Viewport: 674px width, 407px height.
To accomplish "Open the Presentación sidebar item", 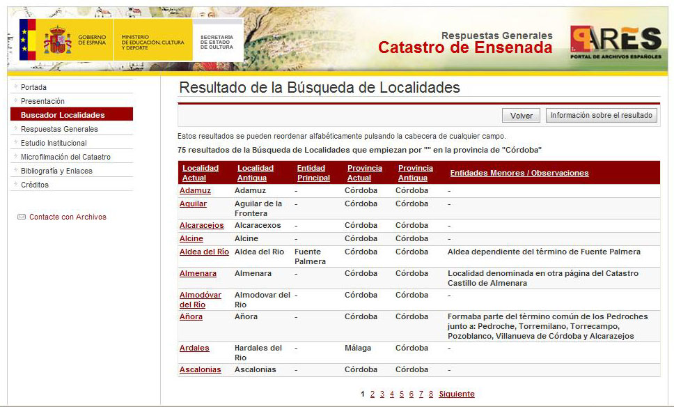I will click(42, 101).
